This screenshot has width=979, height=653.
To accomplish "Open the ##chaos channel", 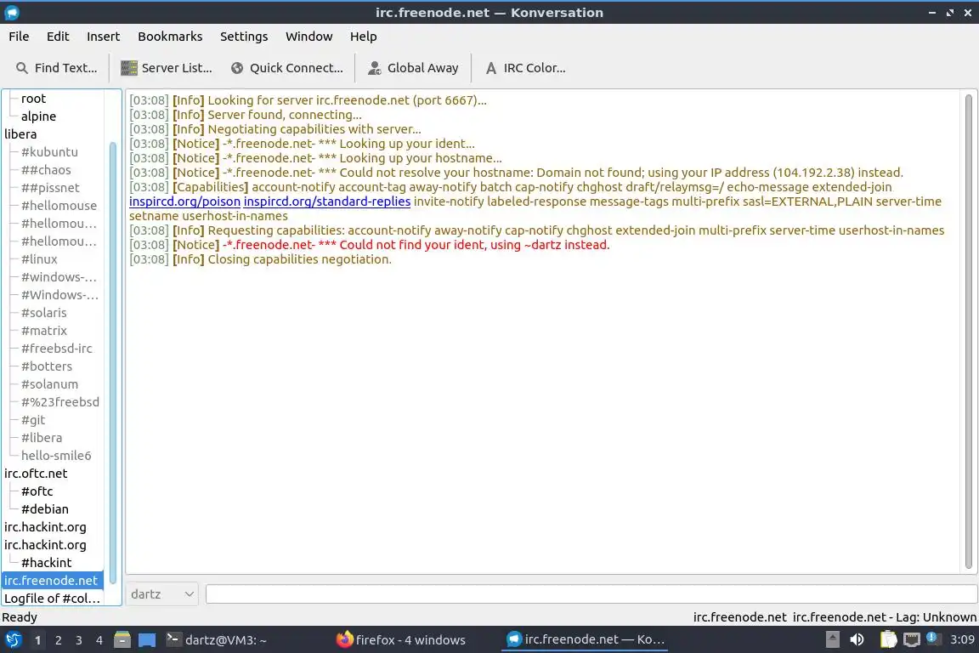I will 46,170.
